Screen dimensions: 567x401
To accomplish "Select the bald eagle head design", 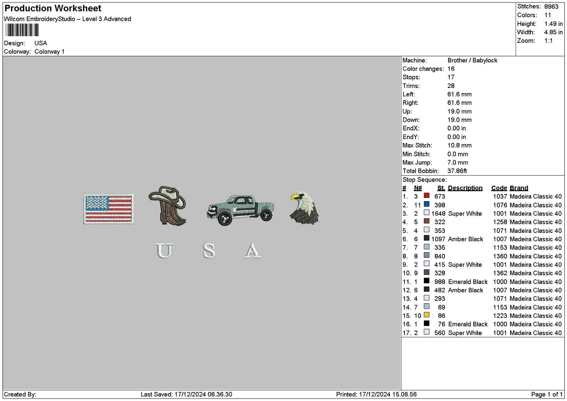I will [x=304, y=208].
